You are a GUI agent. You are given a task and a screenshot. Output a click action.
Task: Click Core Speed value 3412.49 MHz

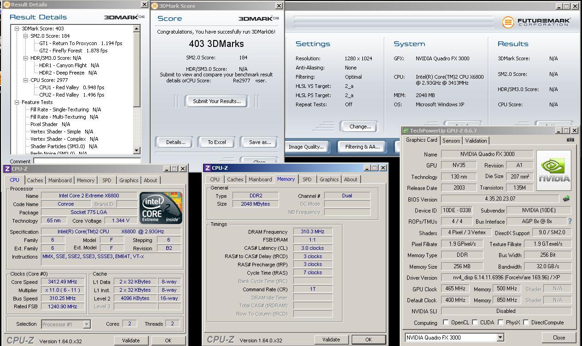point(63,282)
